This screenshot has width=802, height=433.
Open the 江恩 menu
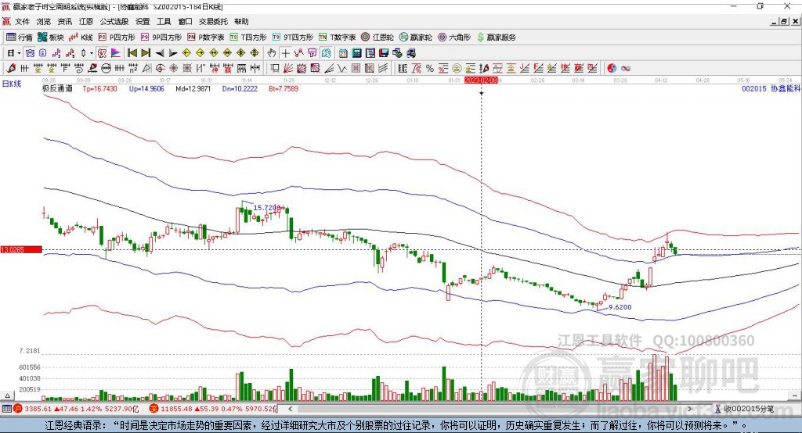(86, 21)
